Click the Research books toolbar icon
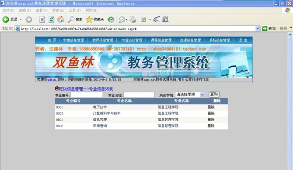The height and width of the screenshot is (170, 293). coord(165,19)
